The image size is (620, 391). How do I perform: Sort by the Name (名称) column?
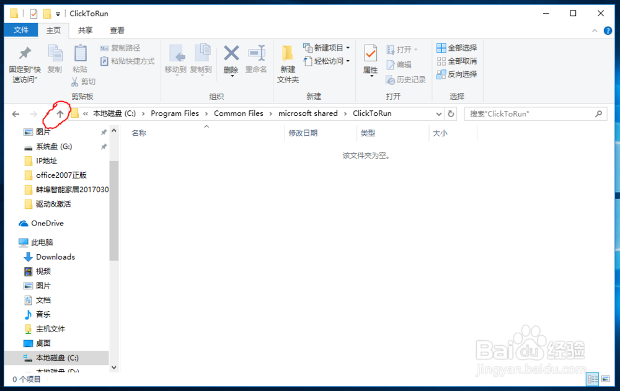click(x=139, y=133)
